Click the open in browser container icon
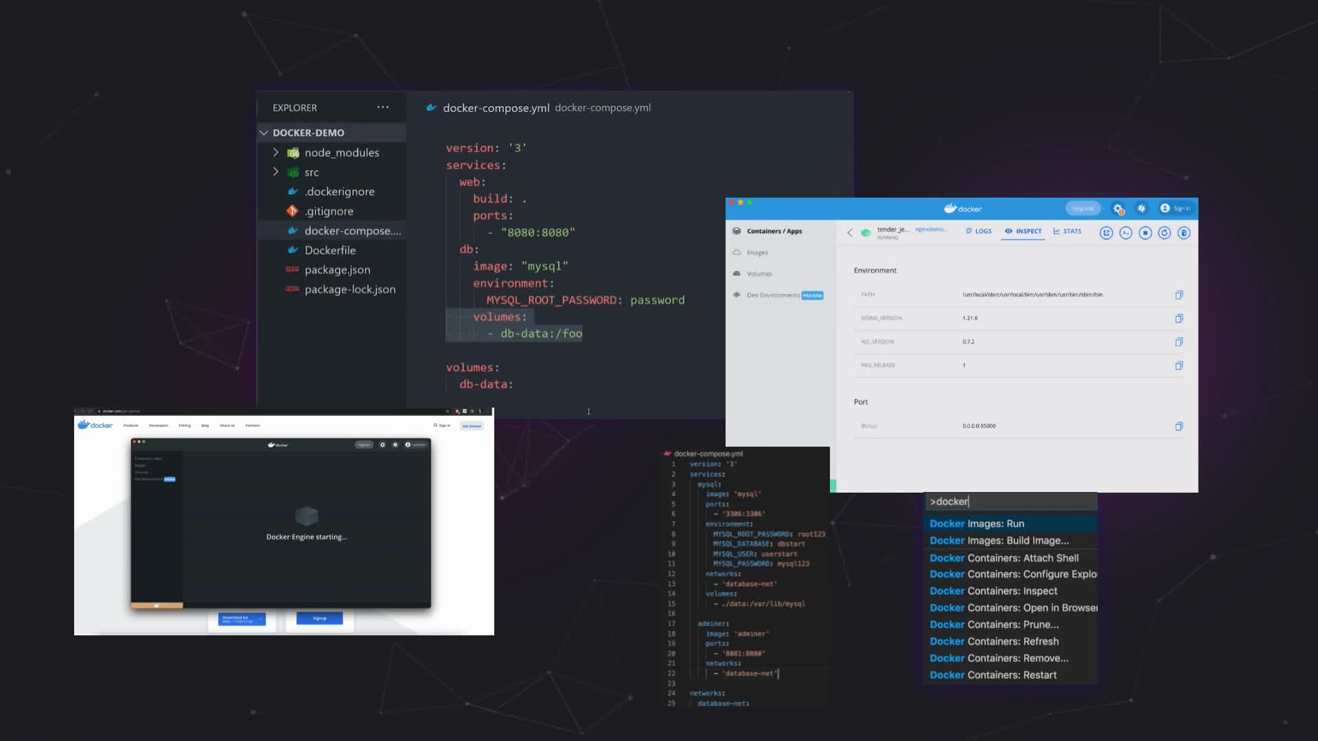1318x741 pixels. [1106, 233]
